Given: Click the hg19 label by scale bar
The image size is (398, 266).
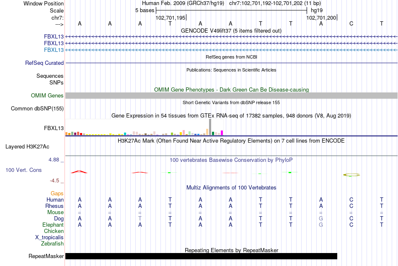Looking at the screenshot, I should 317,10.
